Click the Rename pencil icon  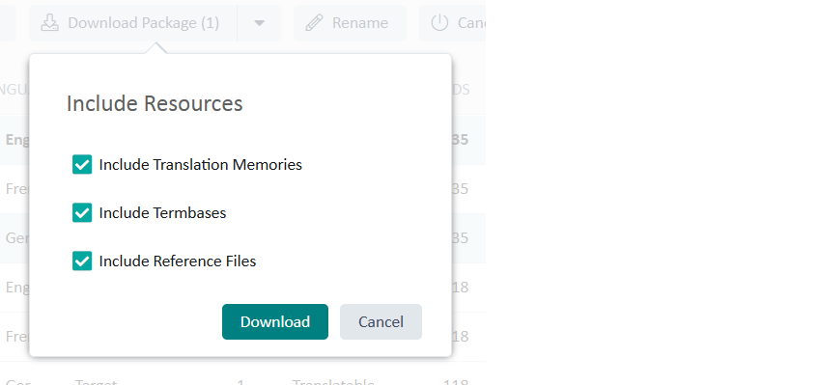click(x=314, y=23)
